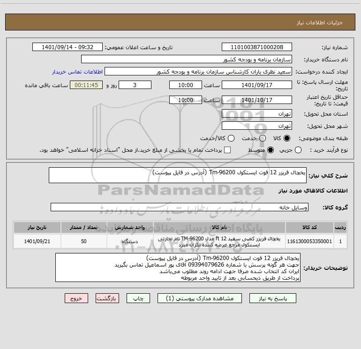Click the ایجاد کننده درخواست field

pyautogui.click(x=198, y=71)
